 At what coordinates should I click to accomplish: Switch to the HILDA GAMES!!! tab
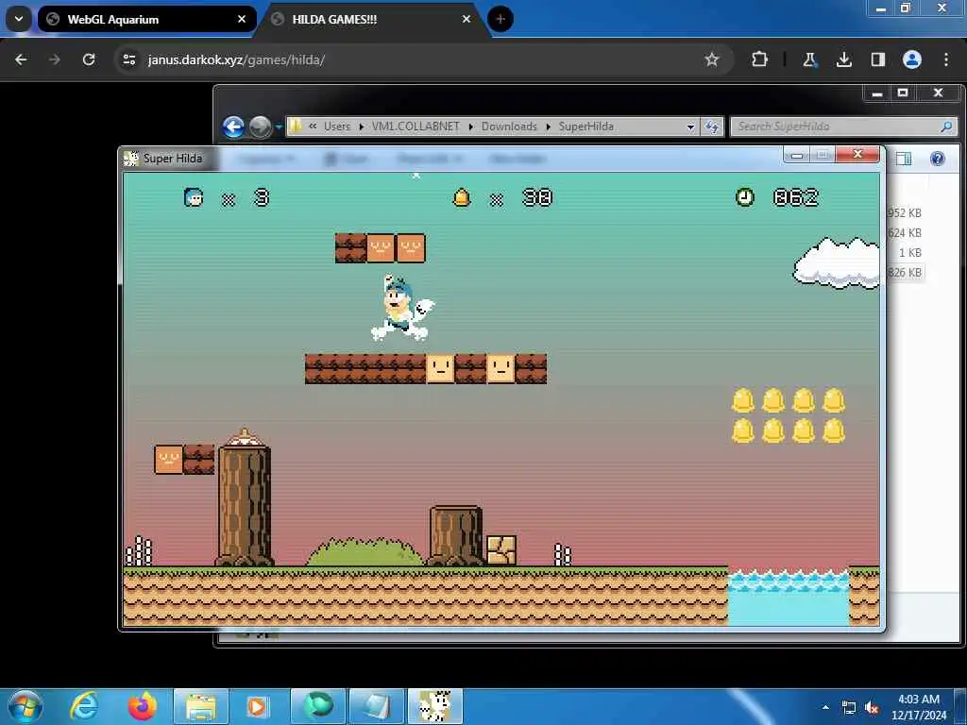coord(372,19)
